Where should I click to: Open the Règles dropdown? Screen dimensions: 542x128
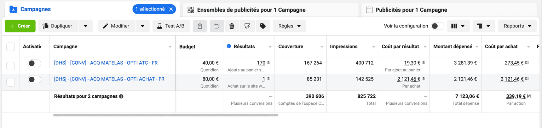[289, 26]
